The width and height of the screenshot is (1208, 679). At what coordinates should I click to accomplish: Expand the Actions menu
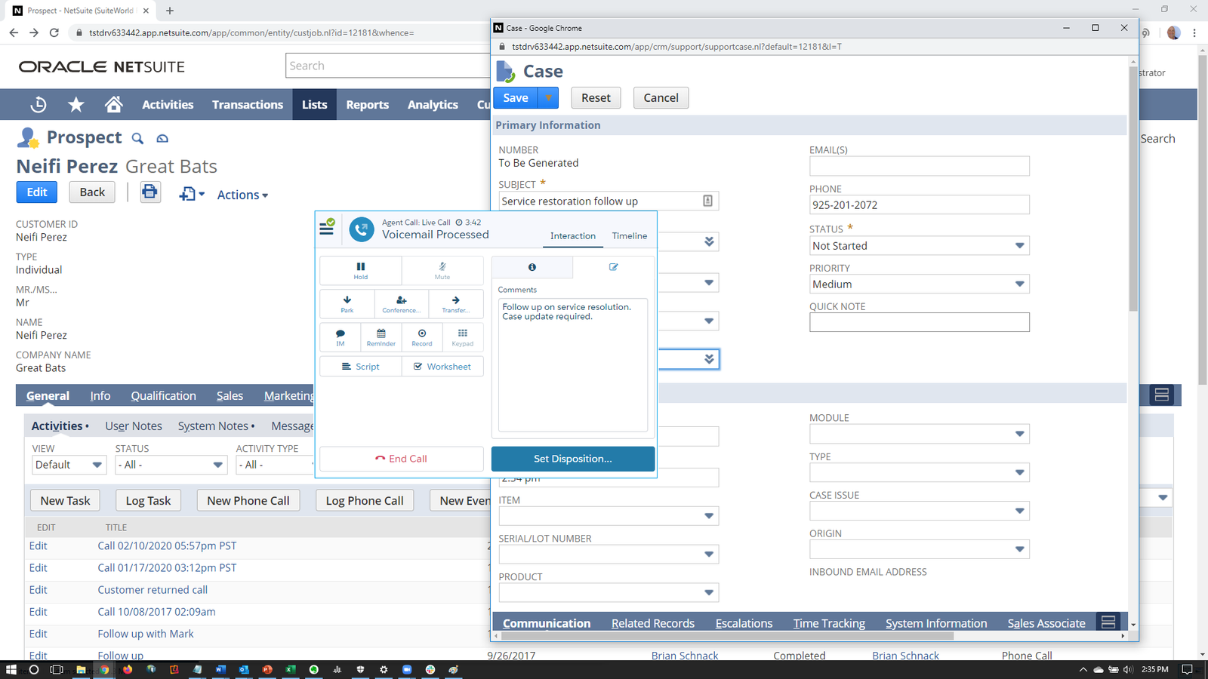tap(242, 195)
